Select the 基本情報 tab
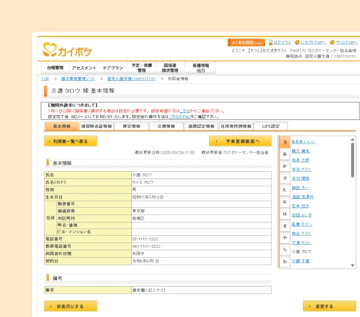This screenshot has height=317, width=360. click(61, 126)
